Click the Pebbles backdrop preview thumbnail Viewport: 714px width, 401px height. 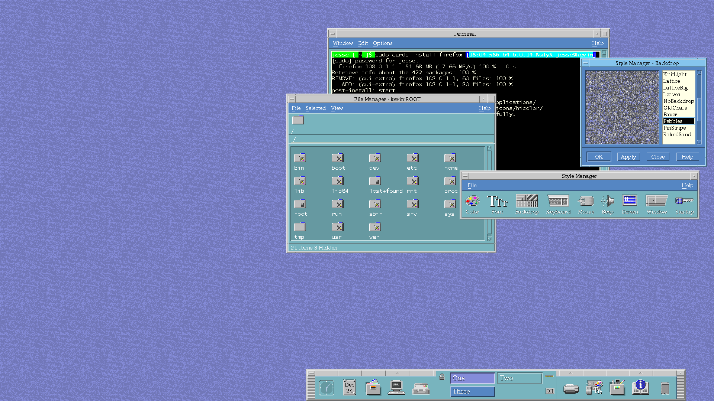pos(622,107)
